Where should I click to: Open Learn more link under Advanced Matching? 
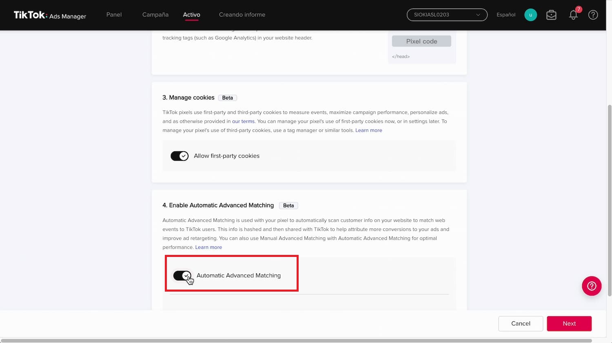click(x=208, y=247)
